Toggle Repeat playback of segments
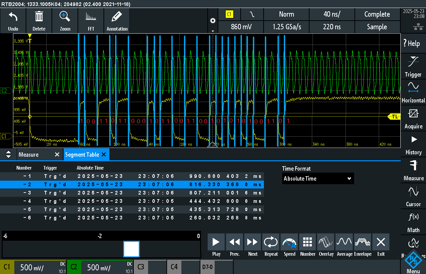The height and width of the screenshot is (274, 426). pos(271,242)
